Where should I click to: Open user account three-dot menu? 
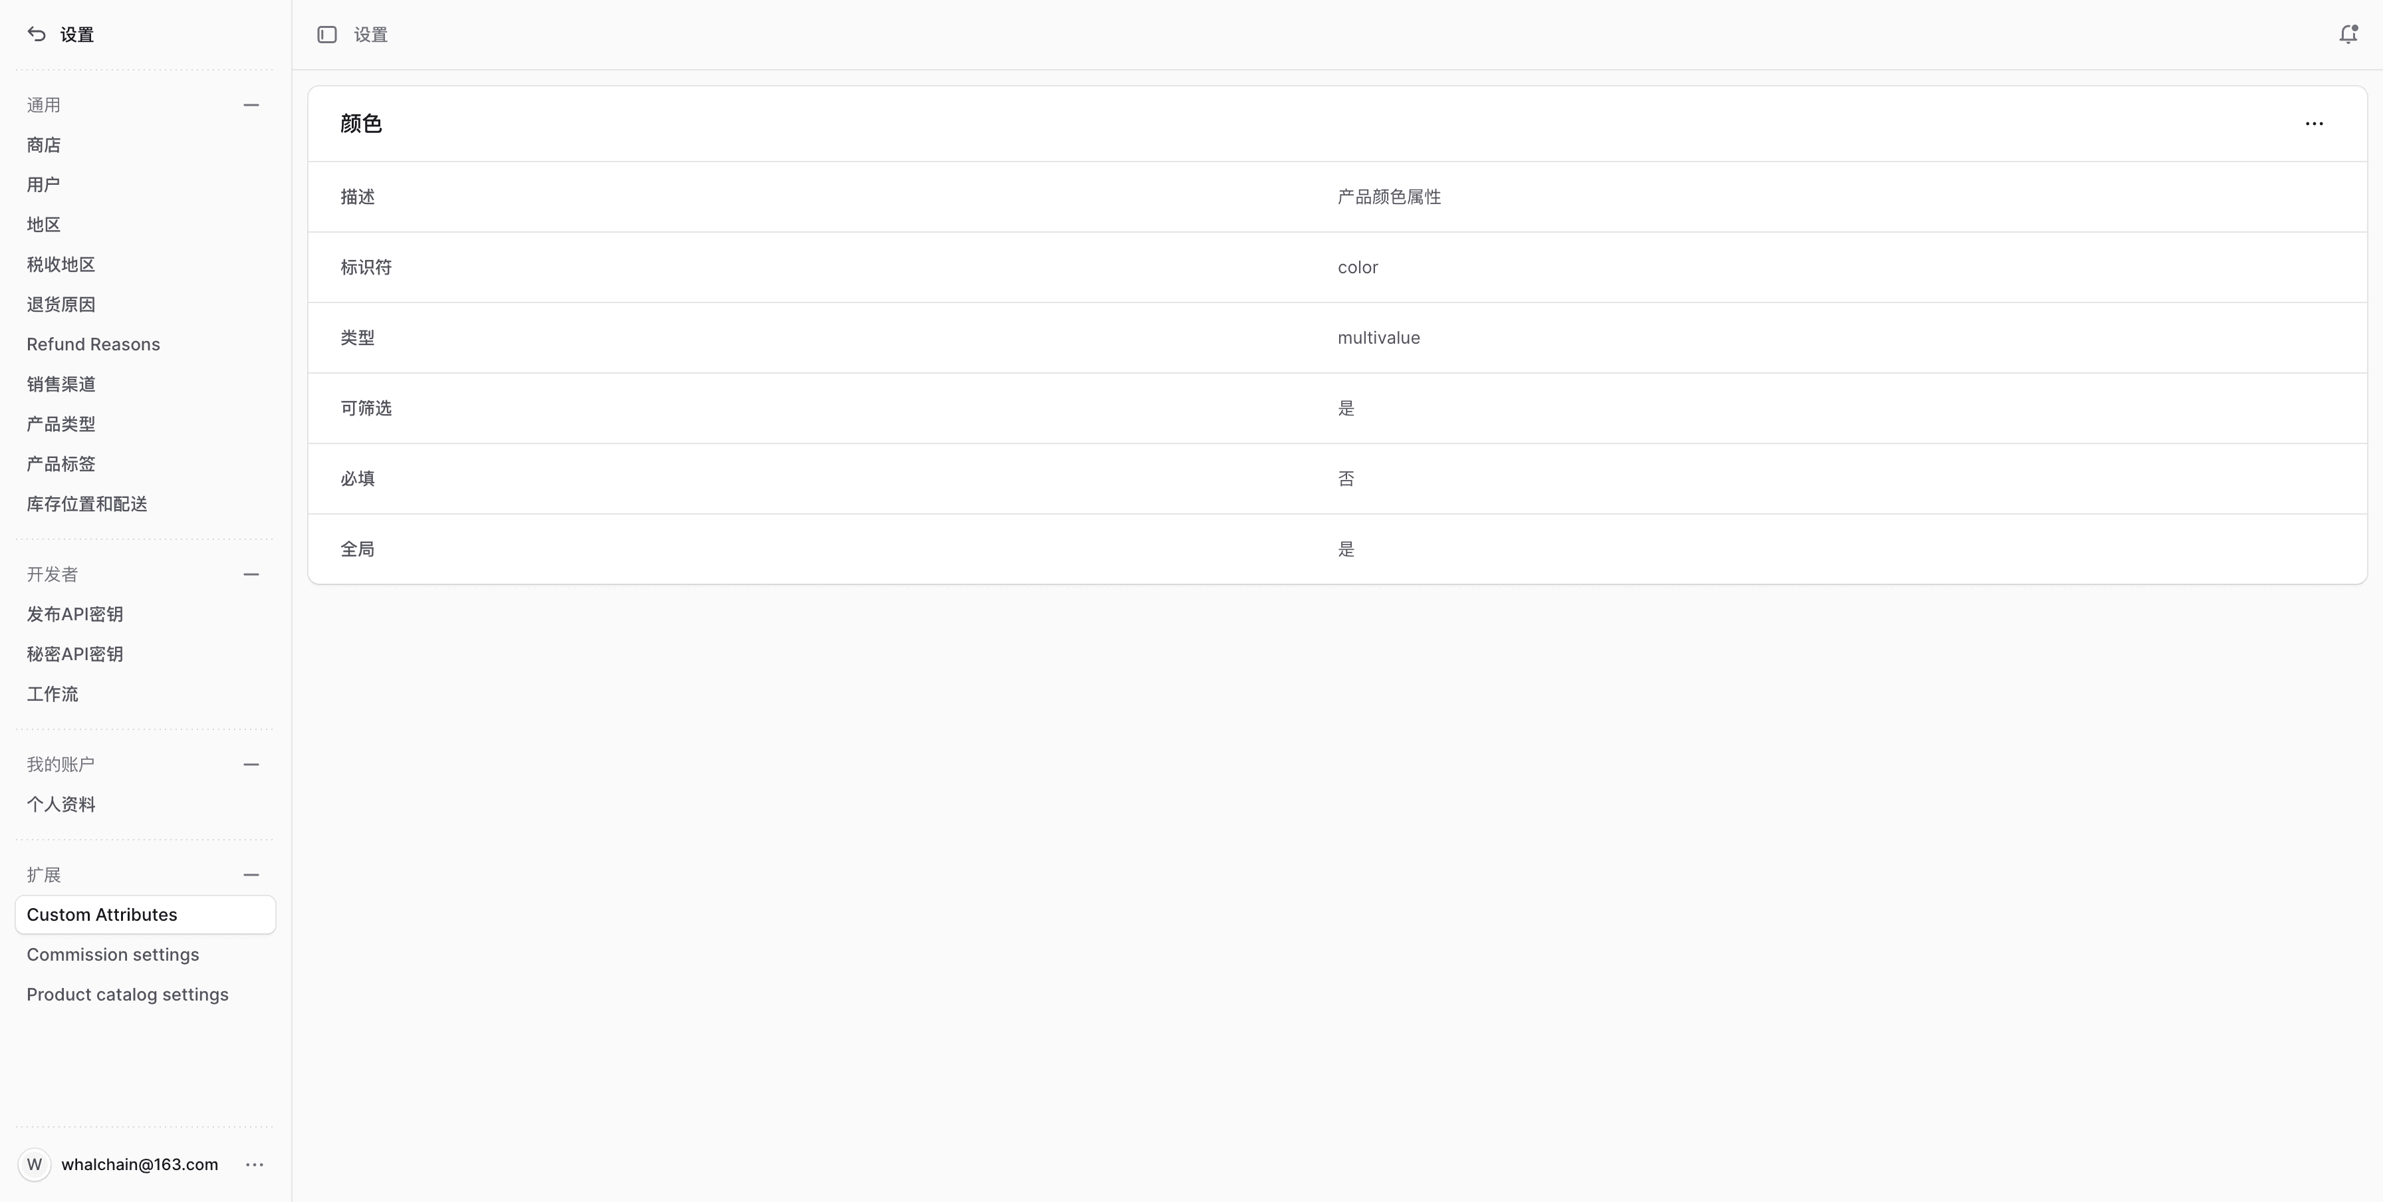tap(255, 1164)
